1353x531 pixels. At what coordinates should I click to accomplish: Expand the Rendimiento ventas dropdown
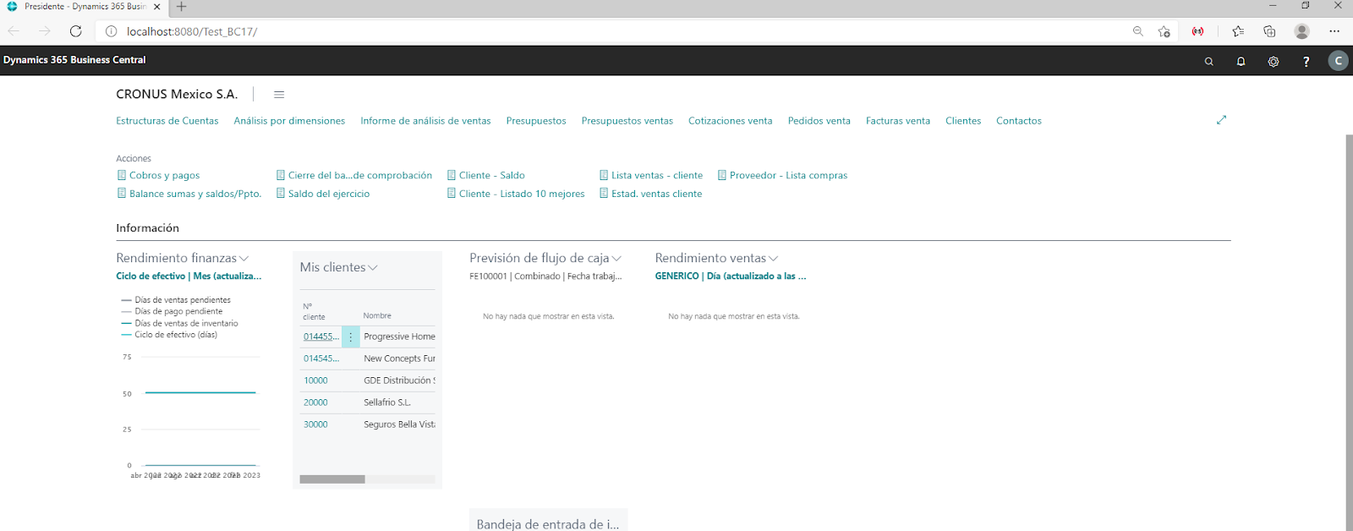[x=773, y=259]
